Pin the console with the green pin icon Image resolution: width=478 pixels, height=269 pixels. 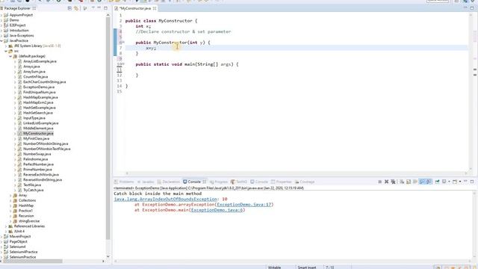(x=437, y=182)
